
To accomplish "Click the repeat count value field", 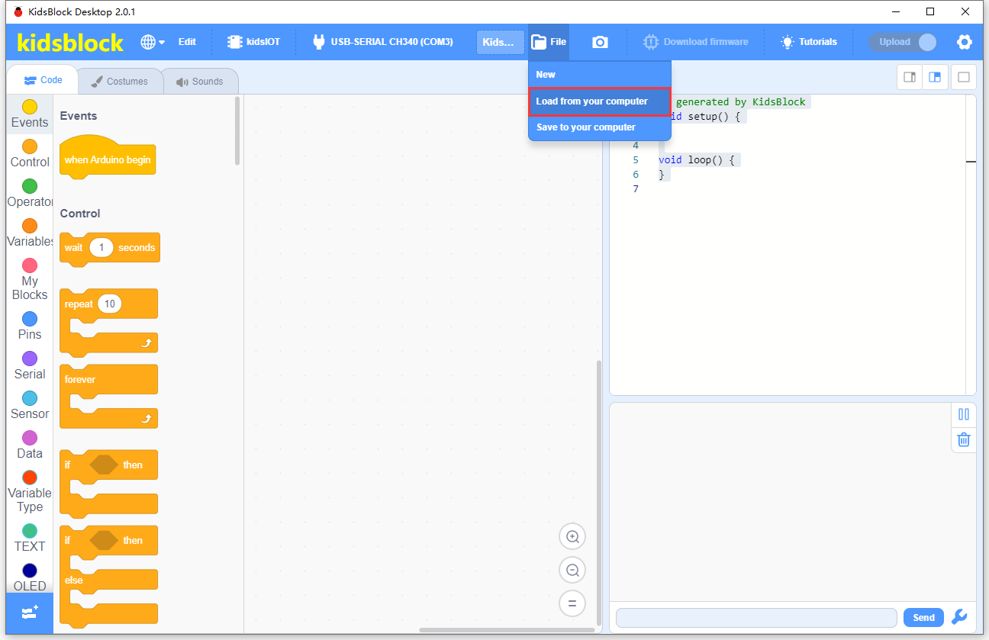I will pos(110,304).
